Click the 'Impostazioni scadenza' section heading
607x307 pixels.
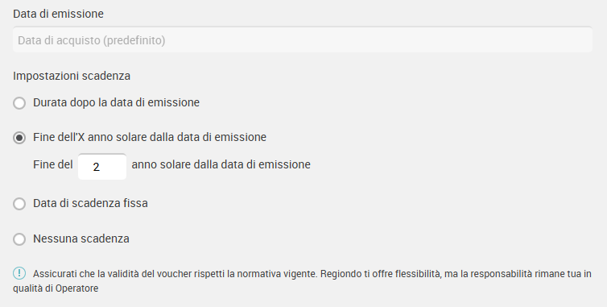(x=72, y=76)
